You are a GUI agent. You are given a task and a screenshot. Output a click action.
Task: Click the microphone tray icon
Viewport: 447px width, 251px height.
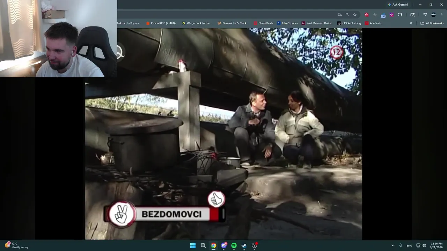click(401, 245)
